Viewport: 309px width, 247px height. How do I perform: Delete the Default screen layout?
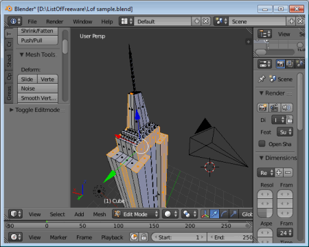click(206, 21)
